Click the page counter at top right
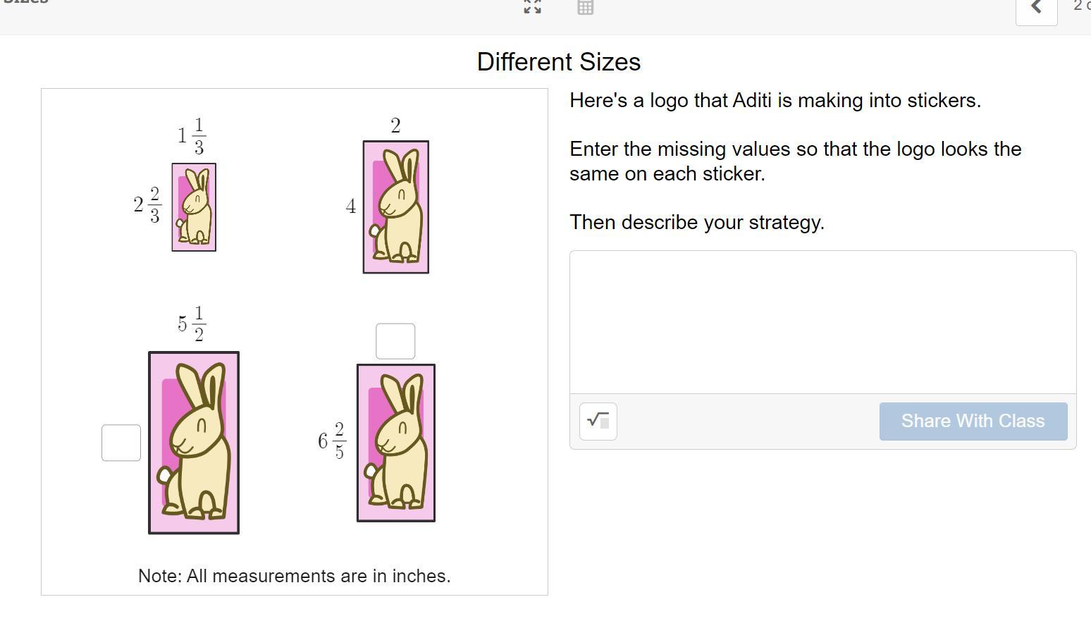 click(x=1080, y=6)
